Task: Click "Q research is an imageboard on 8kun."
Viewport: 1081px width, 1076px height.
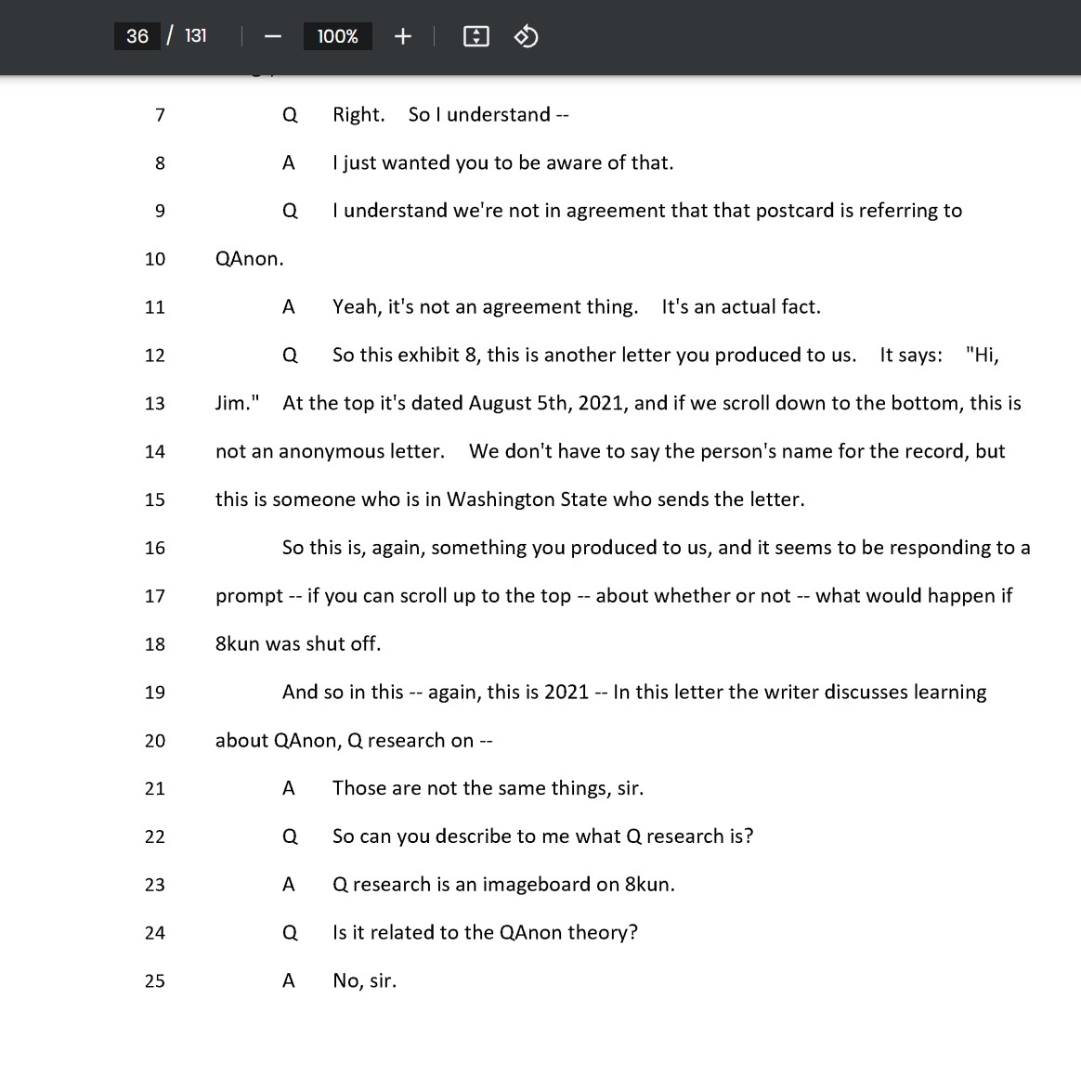Action: tap(503, 885)
